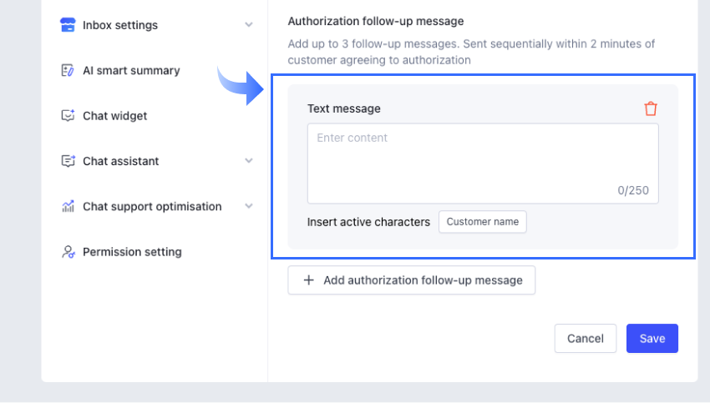The height and width of the screenshot is (403, 710).
Task: Expand the Chat assistant chevron
Action: coord(248,161)
